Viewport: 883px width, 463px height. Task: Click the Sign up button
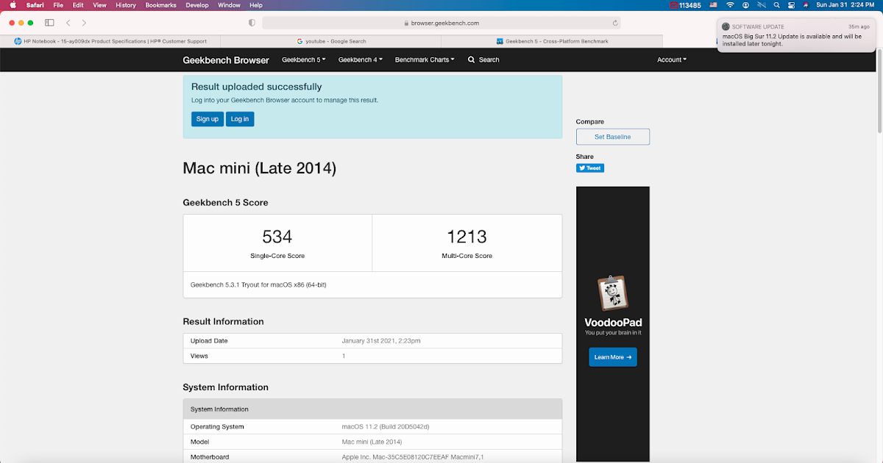[x=207, y=118]
